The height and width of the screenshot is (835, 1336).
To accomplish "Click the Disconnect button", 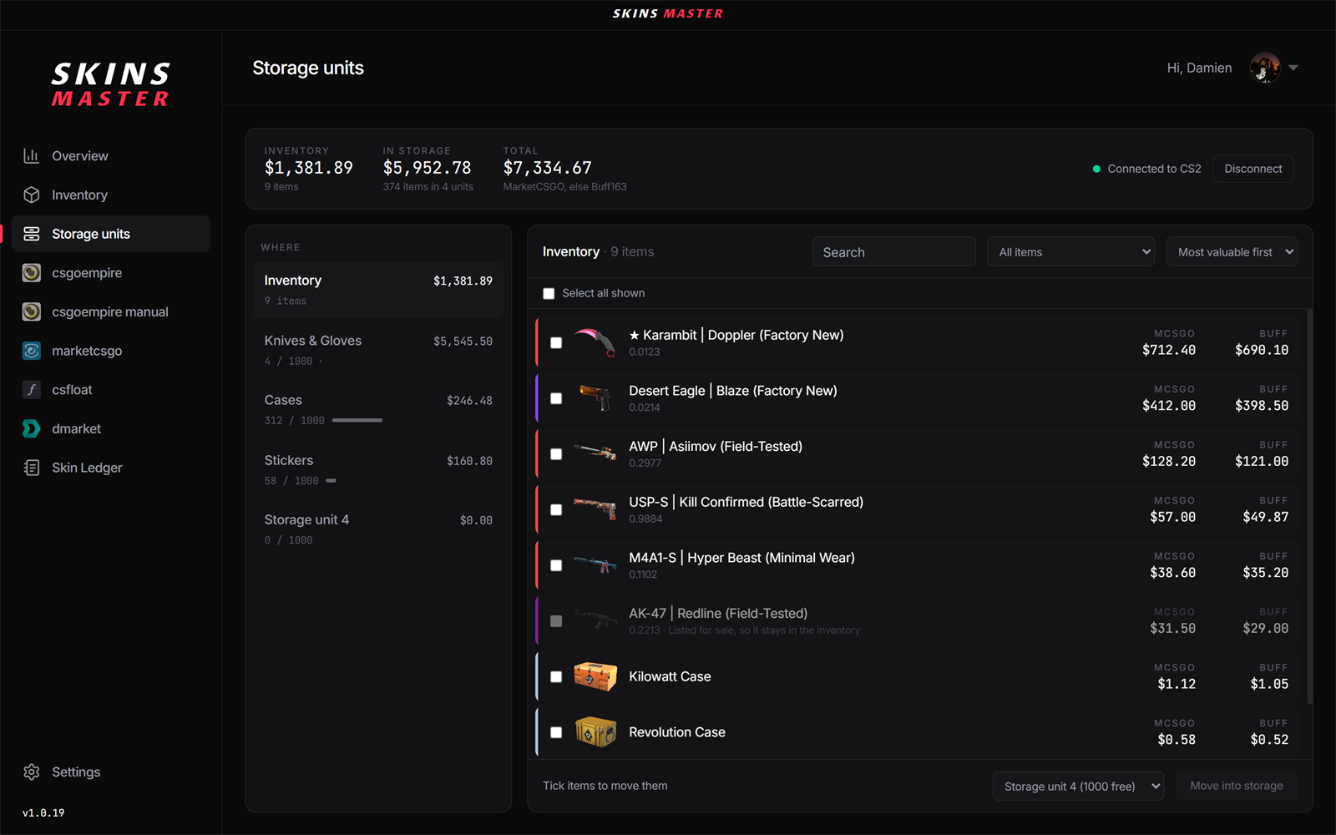I will click(x=1253, y=169).
